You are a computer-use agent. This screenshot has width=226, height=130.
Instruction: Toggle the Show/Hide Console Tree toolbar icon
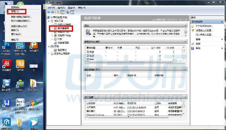63,12
